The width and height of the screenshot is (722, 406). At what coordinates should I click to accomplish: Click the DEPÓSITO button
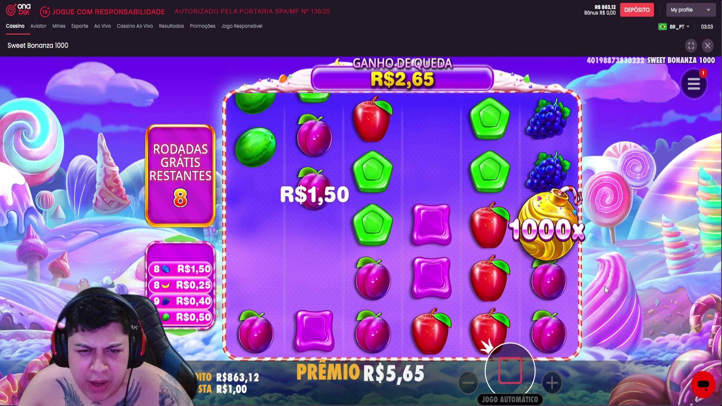(x=637, y=10)
